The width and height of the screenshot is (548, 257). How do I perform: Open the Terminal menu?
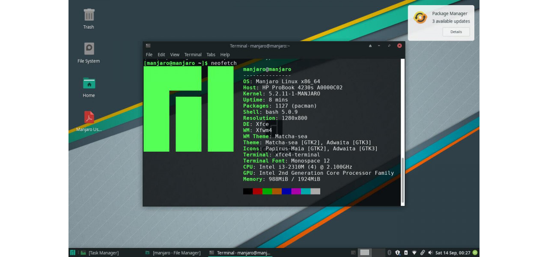(x=193, y=55)
